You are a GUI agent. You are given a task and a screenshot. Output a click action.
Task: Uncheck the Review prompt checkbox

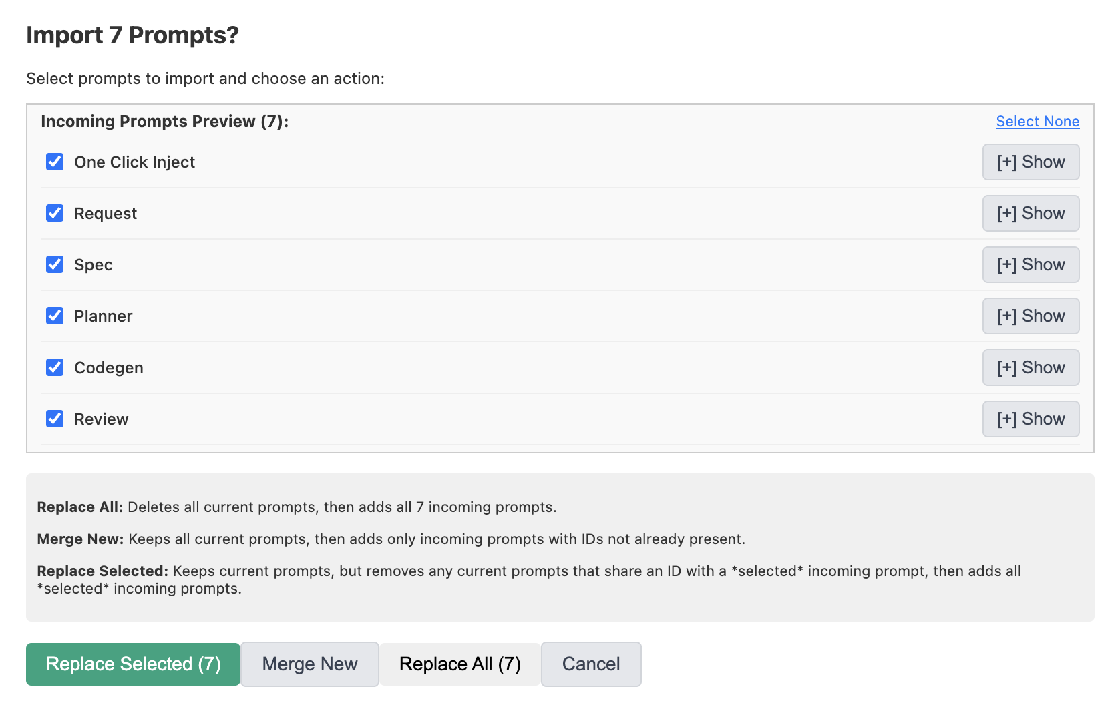coord(55,419)
